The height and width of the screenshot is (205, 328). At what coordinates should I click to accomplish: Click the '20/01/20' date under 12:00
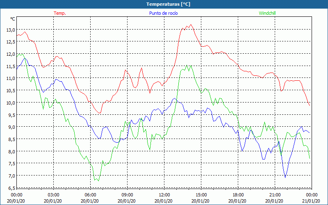click(x=163, y=201)
